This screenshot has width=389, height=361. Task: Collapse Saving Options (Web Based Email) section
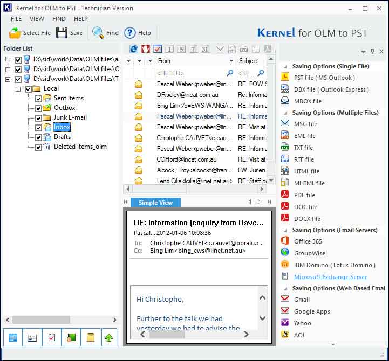coord(285,289)
